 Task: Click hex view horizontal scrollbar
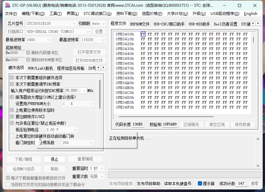(x=166, y=116)
